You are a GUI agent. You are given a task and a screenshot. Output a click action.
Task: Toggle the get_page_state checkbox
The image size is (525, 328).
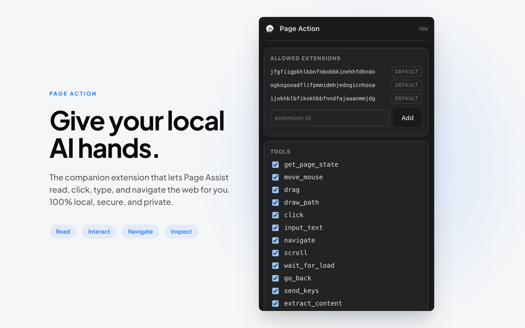tap(276, 164)
